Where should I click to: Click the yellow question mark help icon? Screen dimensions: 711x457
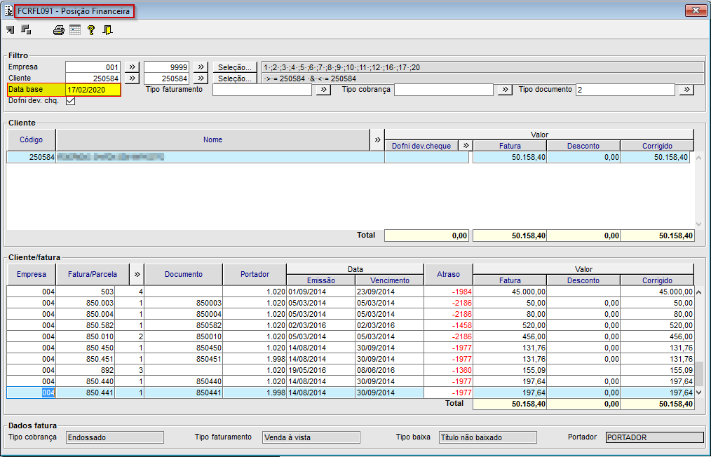click(x=91, y=30)
